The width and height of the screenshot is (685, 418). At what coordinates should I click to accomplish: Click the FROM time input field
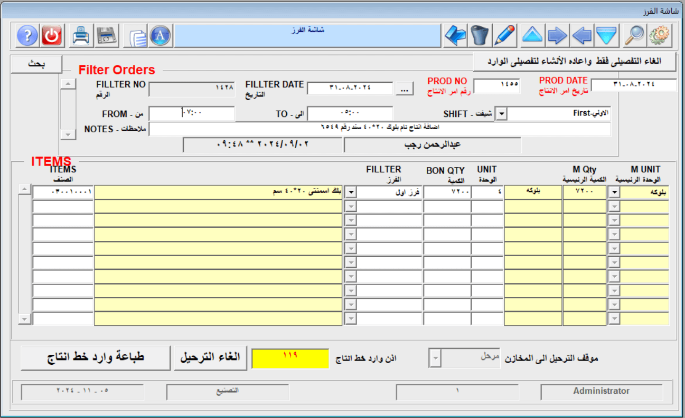[192, 113]
